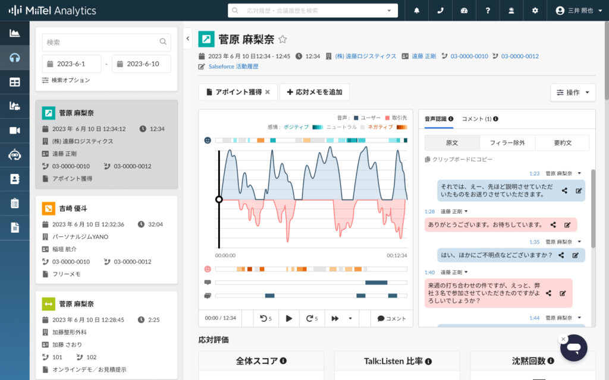Share the 1:23 transcript message

coord(564,191)
